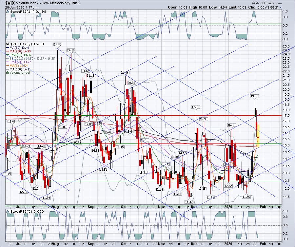Click the Low 14.94 value
This screenshot has height=247, width=295.
tap(218, 7)
